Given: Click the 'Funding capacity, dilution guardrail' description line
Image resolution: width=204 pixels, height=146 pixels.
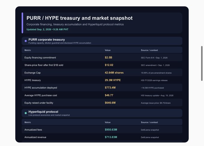Looking at the screenshot, I should [x=60, y=43].
